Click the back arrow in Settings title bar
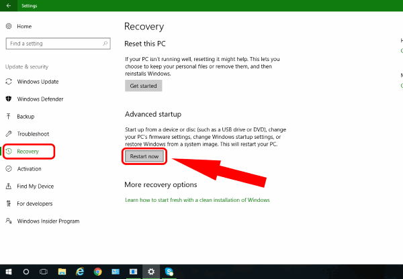The height and width of the screenshot is (279, 403). pyautogui.click(x=9, y=5)
